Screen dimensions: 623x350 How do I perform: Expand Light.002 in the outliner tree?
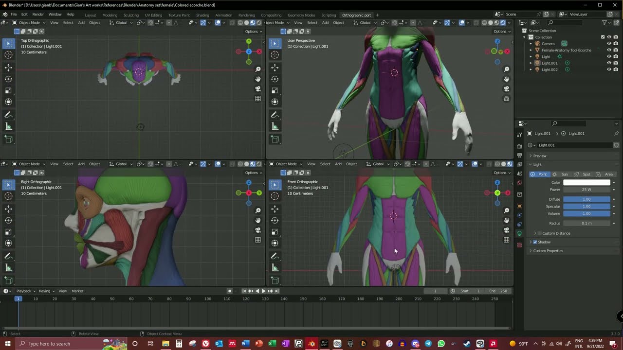pyautogui.click(x=531, y=70)
